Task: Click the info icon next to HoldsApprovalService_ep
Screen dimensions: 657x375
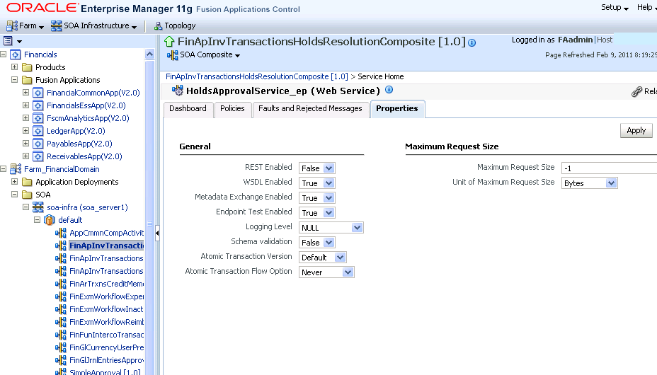Action: pos(389,90)
